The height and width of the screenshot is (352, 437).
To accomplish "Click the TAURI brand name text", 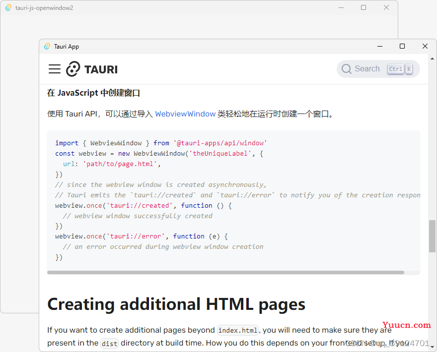I will [101, 69].
